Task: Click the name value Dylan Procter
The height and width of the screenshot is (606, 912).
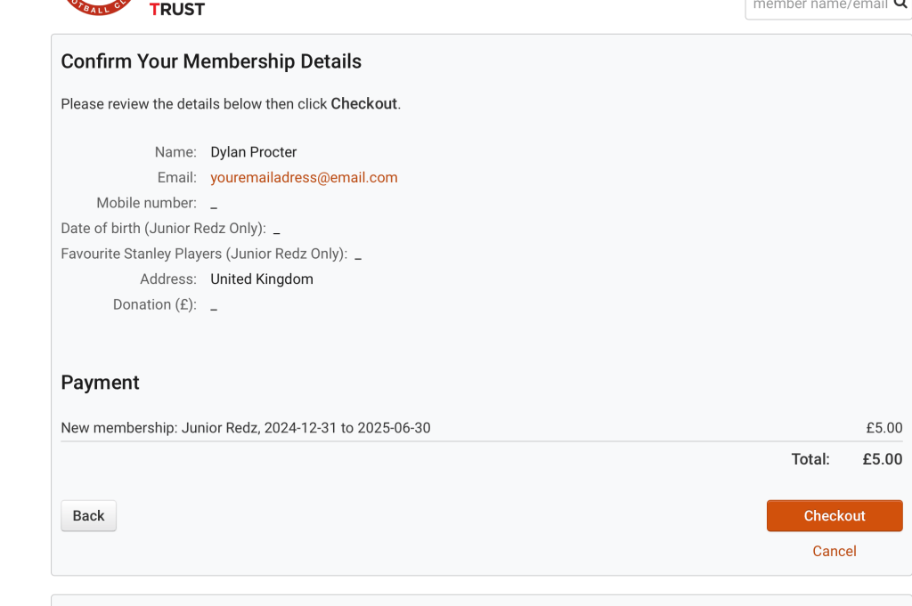Action: tap(253, 152)
